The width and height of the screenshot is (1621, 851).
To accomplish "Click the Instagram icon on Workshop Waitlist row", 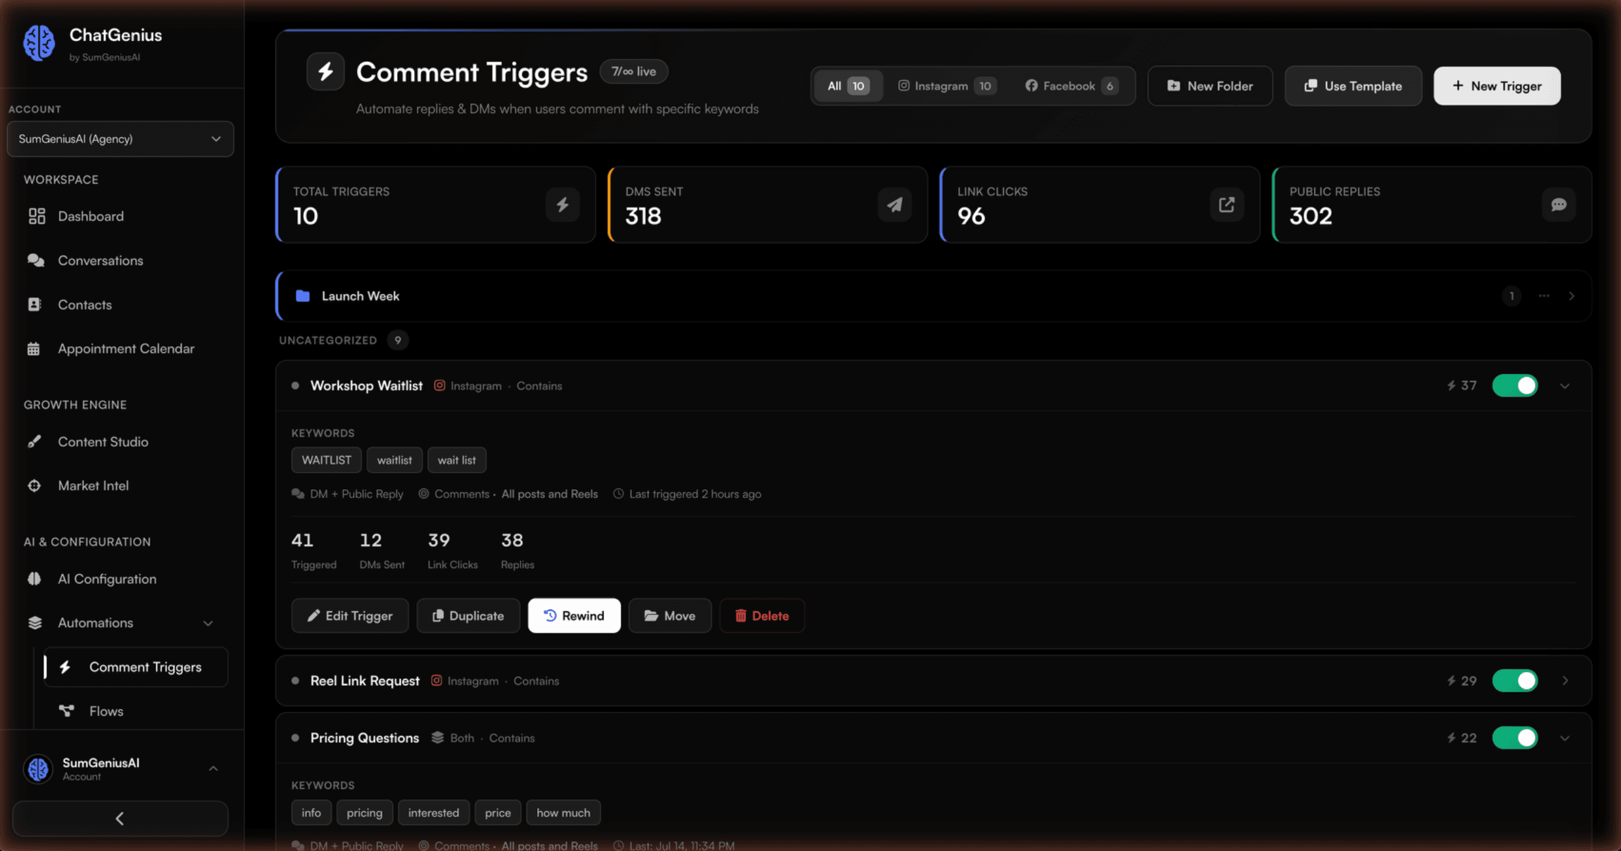I will [x=439, y=385].
